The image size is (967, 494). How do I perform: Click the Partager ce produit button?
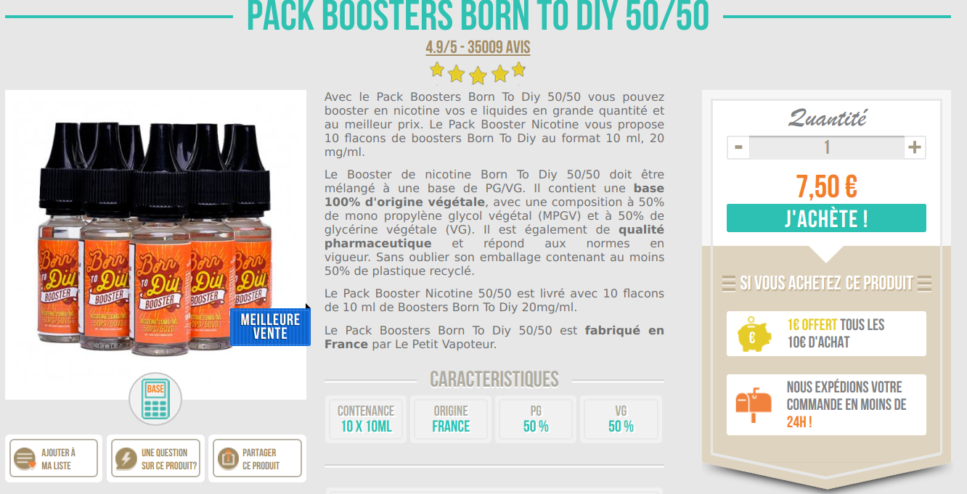coord(257,458)
